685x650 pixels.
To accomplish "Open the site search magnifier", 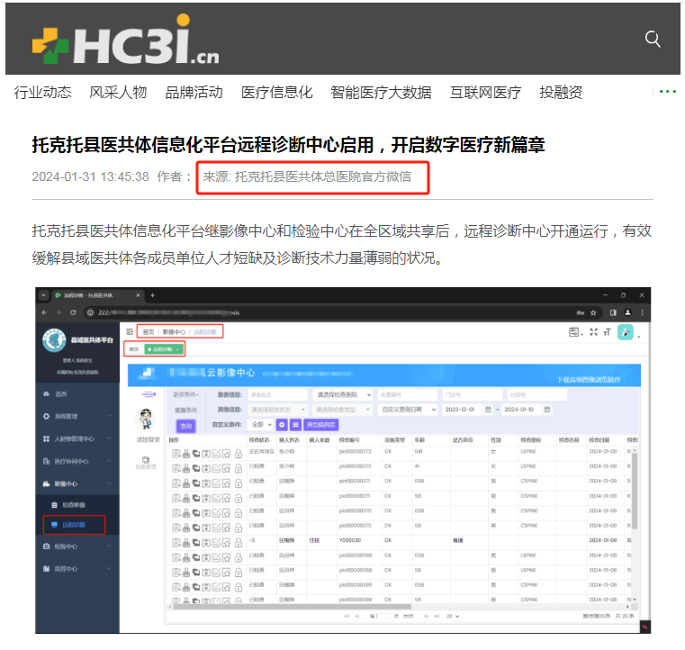I will point(653,39).
